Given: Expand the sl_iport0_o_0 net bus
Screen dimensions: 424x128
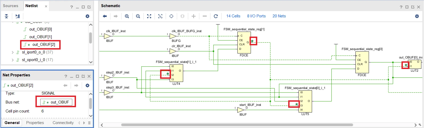Looking at the screenshot, I should (x=12, y=52).
